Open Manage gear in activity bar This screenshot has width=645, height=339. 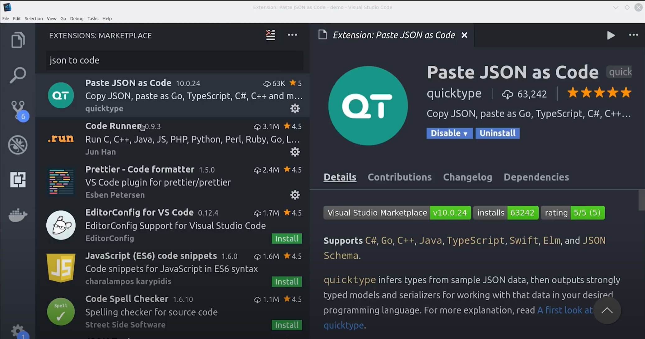coord(18,331)
